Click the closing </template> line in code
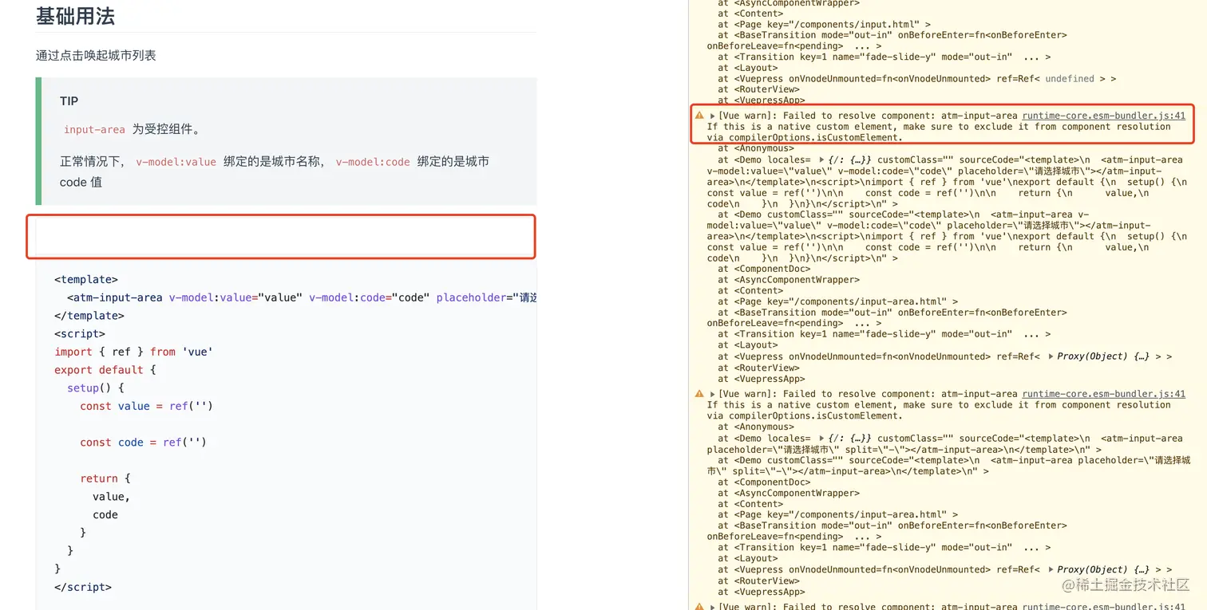The height and width of the screenshot is (610, 1207). tap(89, 316)
